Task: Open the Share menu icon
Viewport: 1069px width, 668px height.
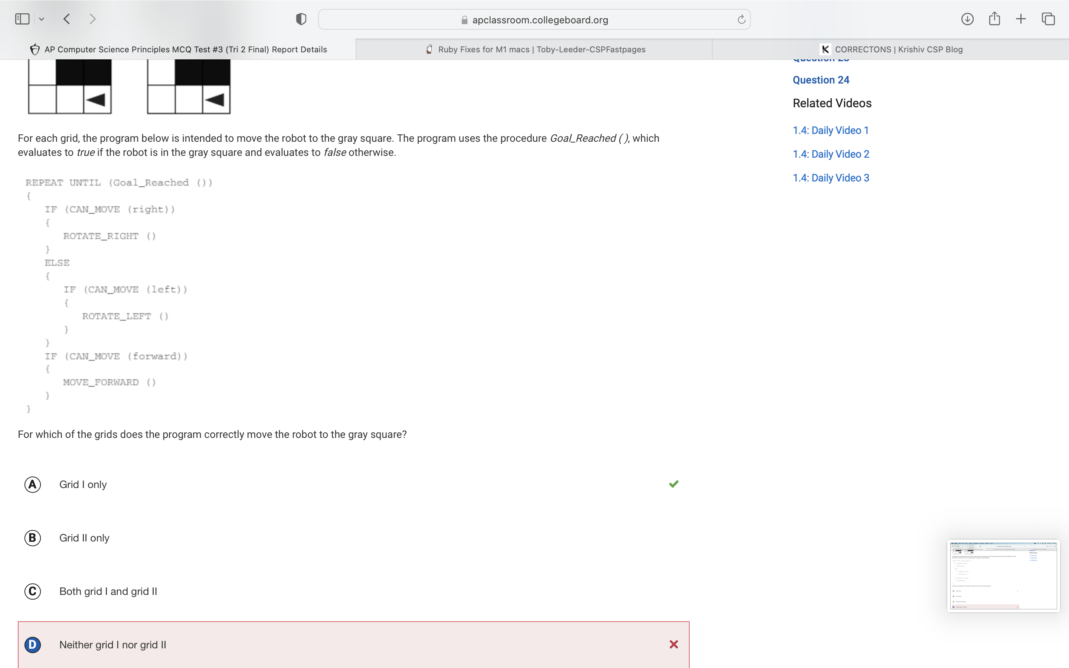Action: (994, 19)
